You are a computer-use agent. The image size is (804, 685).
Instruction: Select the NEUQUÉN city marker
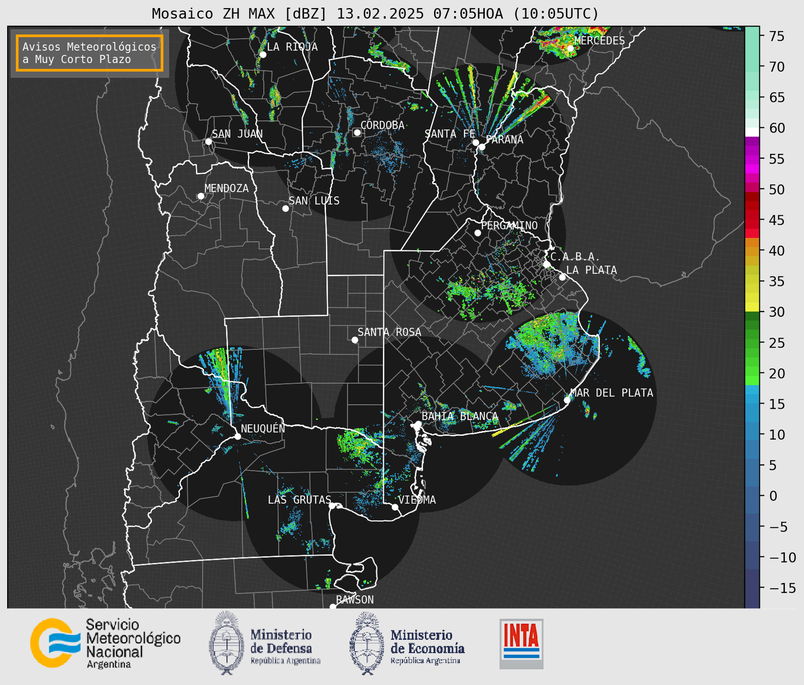(237, 436)
